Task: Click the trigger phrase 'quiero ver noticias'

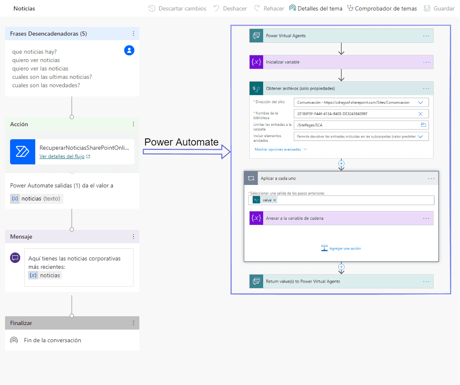Action: tap(36, 60)
